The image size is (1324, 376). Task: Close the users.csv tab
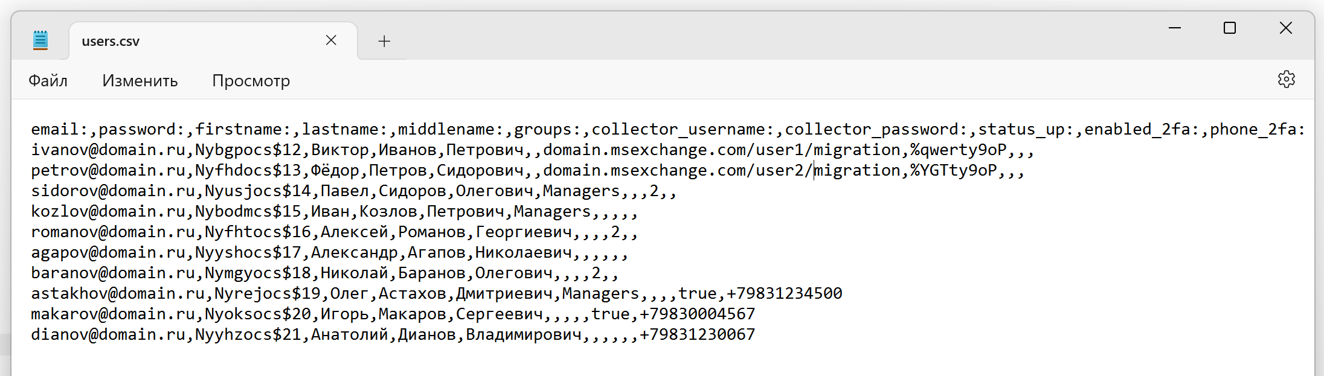pos(331,40)
